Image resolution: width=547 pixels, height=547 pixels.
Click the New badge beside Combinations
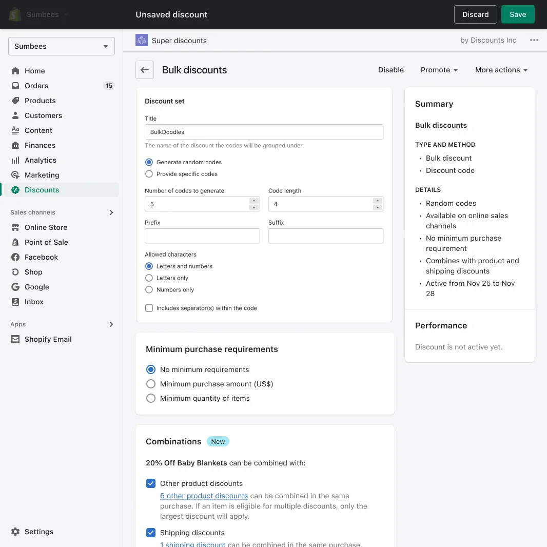pyautogui.click(x=218, y=441)
